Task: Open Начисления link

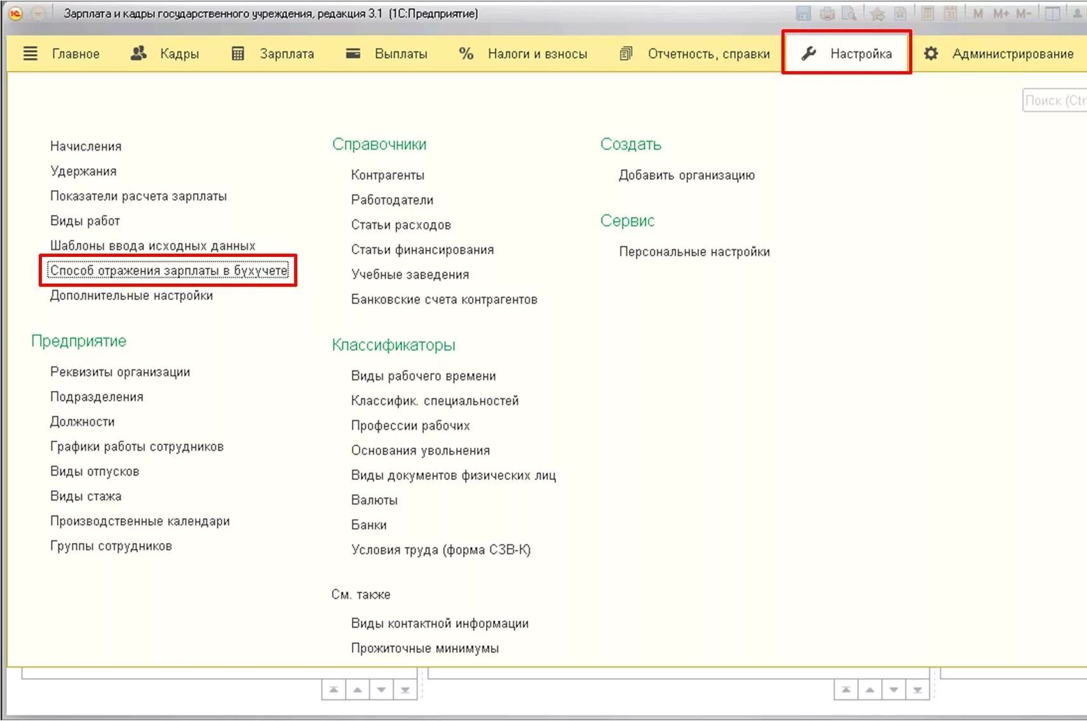Action: [86, 146]
